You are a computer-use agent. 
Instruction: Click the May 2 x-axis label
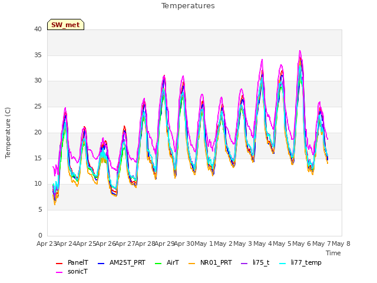tap(223, 243)
